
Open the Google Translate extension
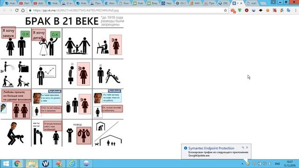coord(289,10)
